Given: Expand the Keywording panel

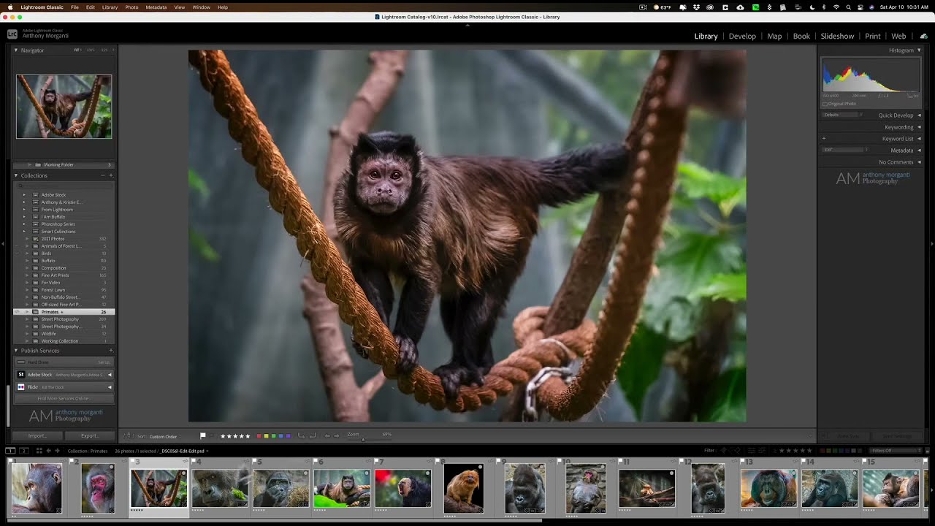Looking at the screenshot, I should point(919,127).
